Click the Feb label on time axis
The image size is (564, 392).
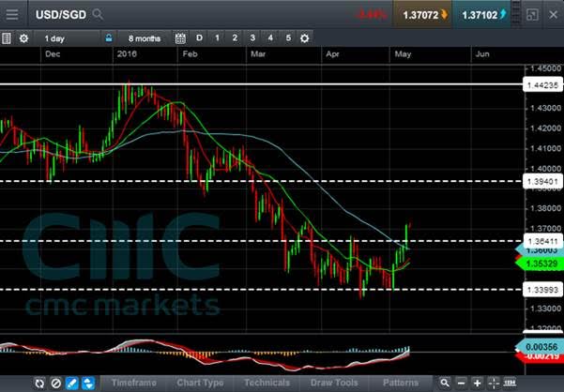pyautogui.click(x=190, y=54)
